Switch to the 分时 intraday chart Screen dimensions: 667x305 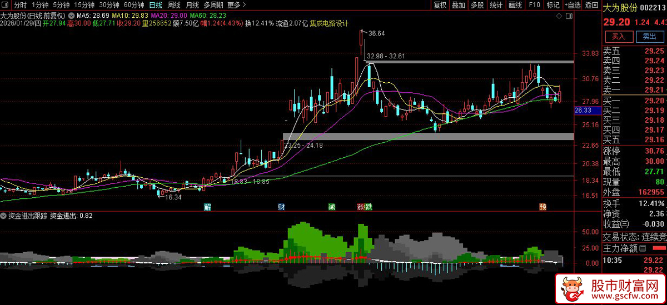point(20,5)
